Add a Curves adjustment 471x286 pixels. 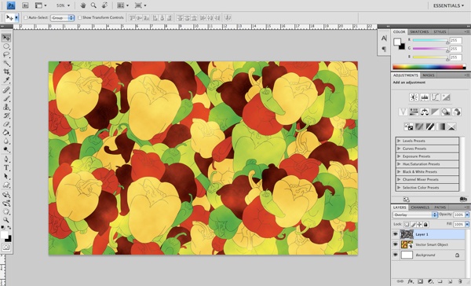coord(435,97)
